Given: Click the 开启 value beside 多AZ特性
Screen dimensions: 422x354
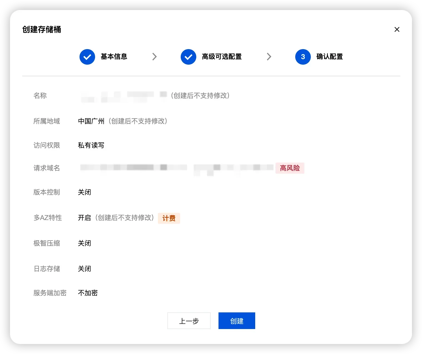Looking at the screenshot, I should [84, 218].
